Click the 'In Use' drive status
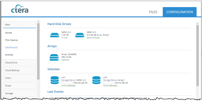Screen dimensions: 202x101 pyautogui.click(x=64, y=38)
